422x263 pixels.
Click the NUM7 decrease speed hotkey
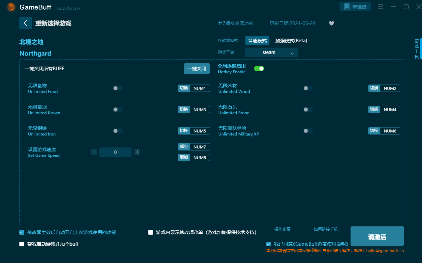coord(200,147)
